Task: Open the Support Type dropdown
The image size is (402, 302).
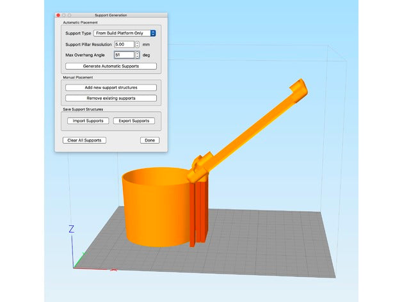Action: (125, 33)
